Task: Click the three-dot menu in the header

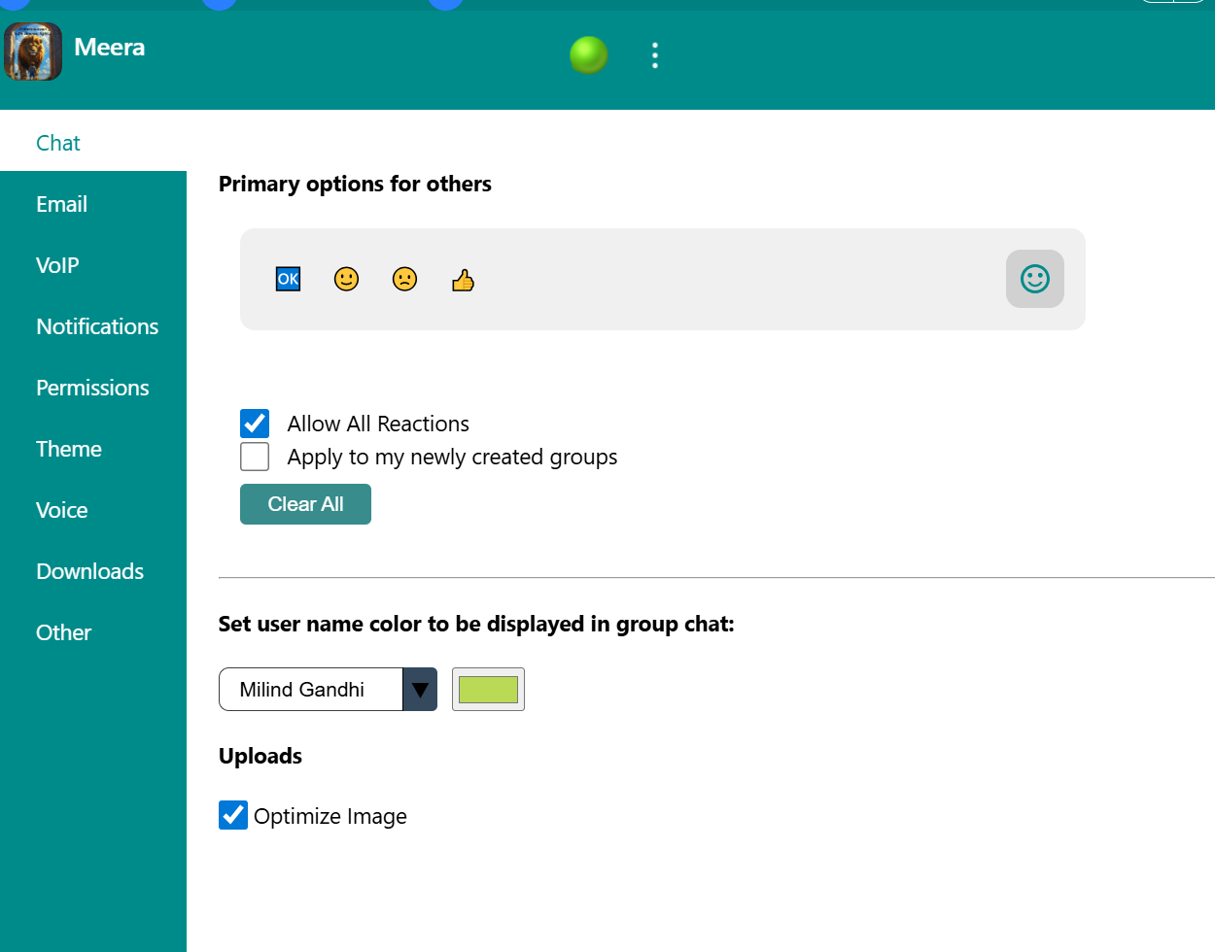Action: point(655,55)
